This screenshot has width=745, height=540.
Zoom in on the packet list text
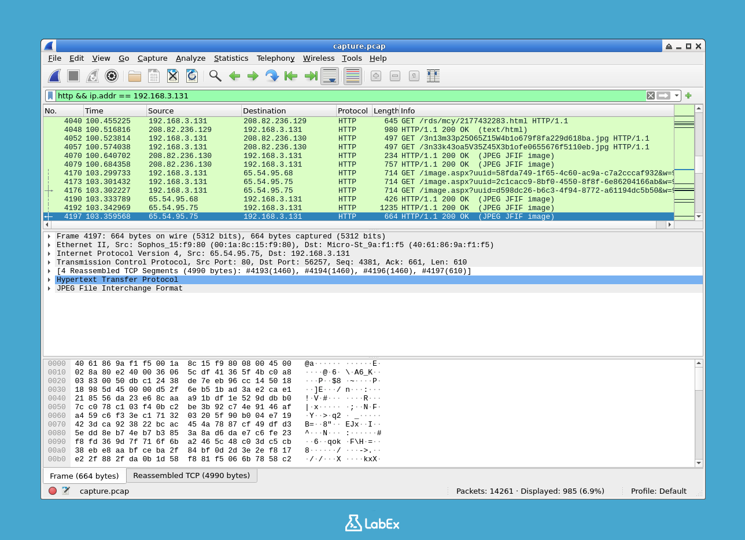(375, 76)
